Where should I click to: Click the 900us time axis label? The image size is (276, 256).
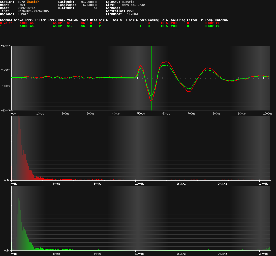[242, 113]
